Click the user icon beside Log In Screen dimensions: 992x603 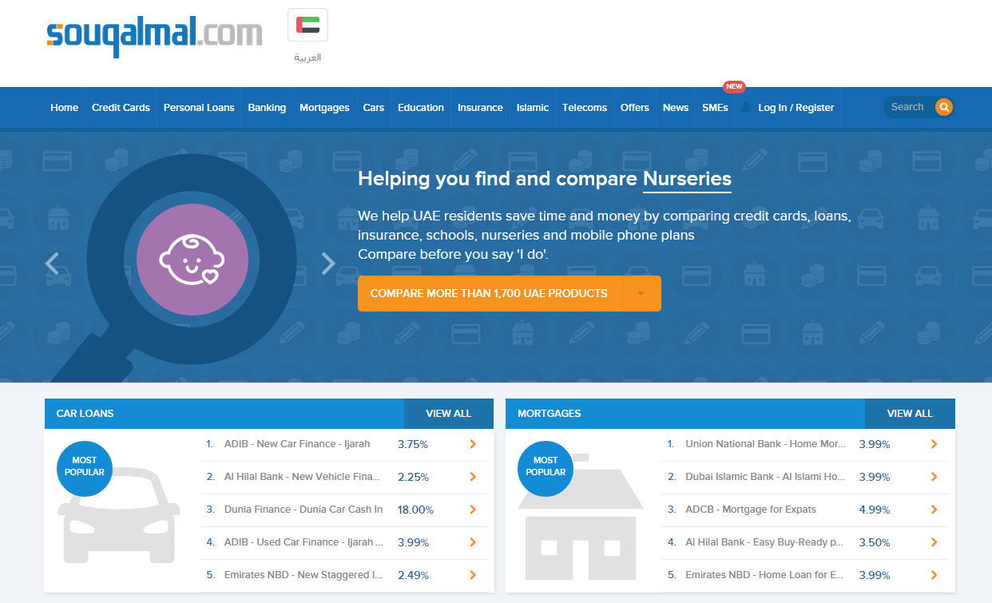click(746, 107)
